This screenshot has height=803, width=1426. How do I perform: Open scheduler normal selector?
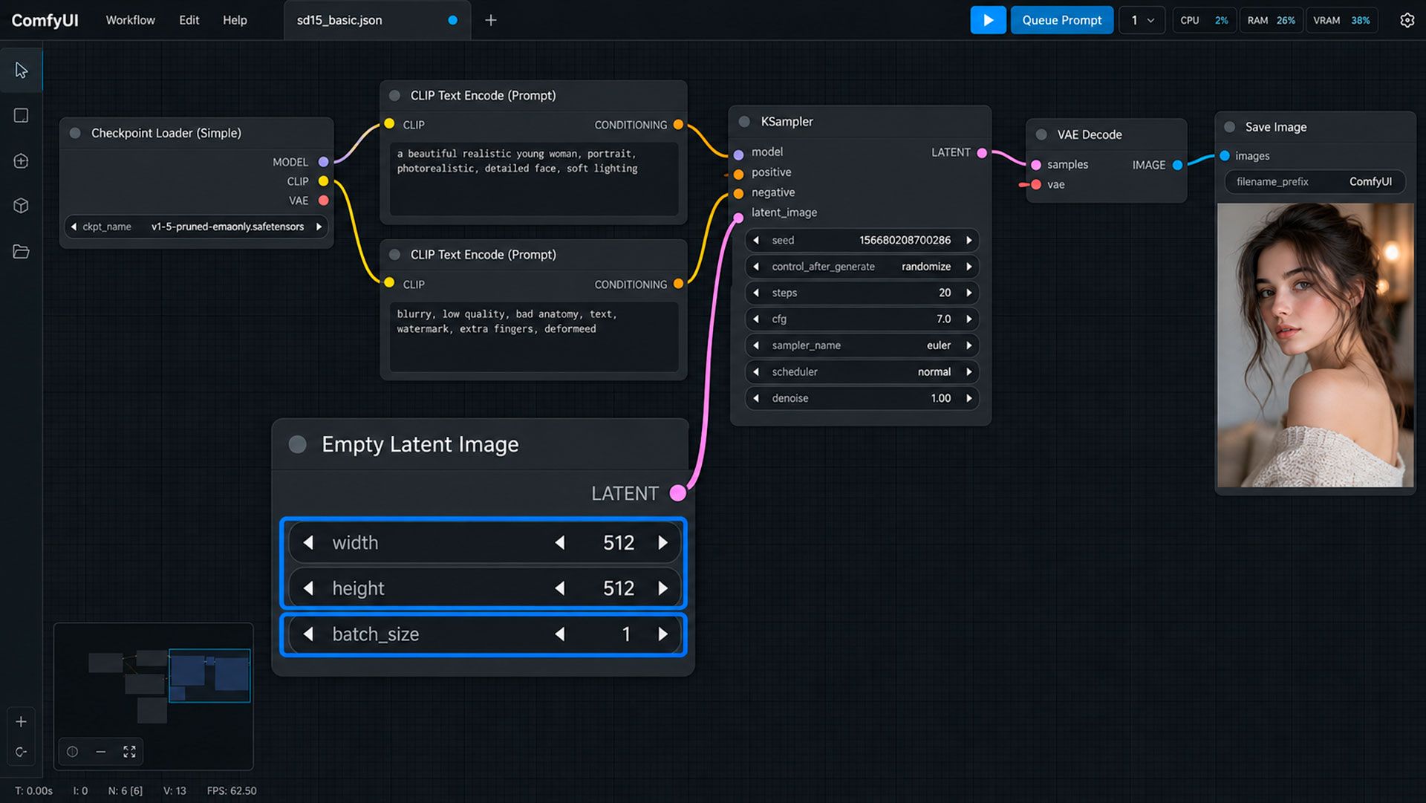tap(862, 371)
